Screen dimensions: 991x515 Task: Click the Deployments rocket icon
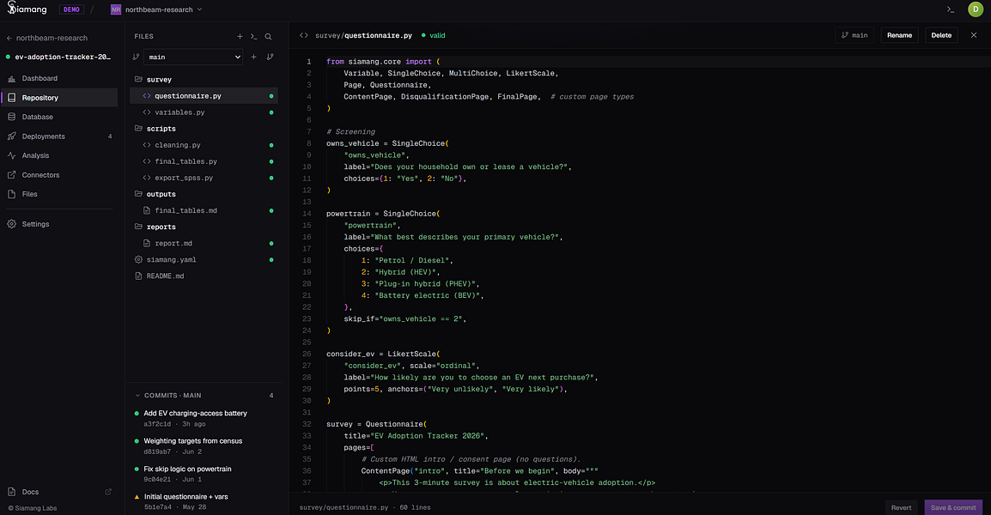tap(11, 136)
